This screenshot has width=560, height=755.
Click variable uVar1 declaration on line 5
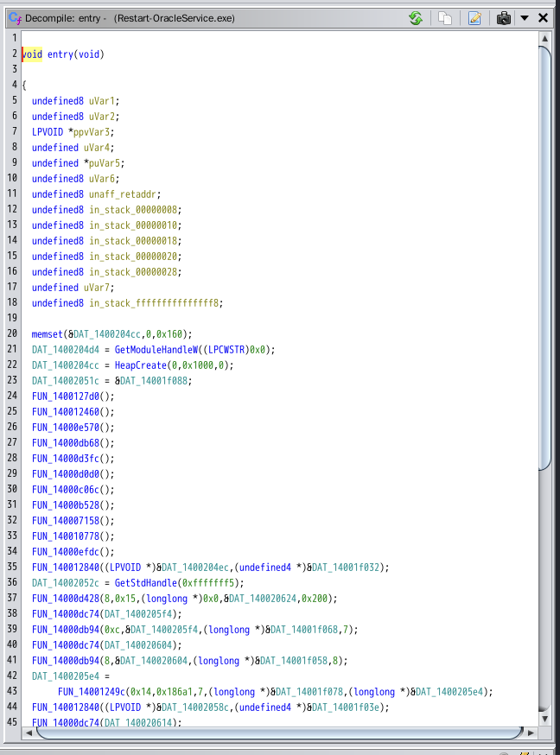coord(104,101)
